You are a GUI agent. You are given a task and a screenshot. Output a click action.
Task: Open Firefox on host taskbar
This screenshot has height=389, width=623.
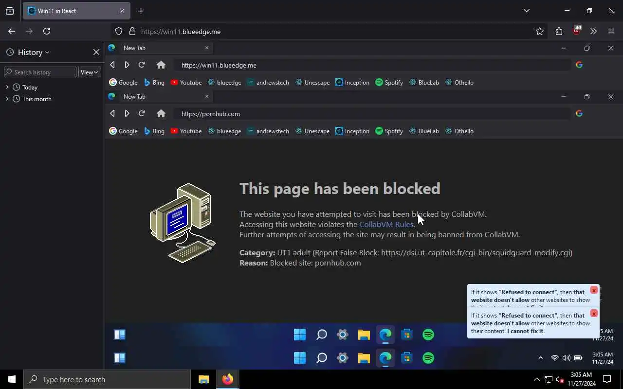(x=227, y=379)
